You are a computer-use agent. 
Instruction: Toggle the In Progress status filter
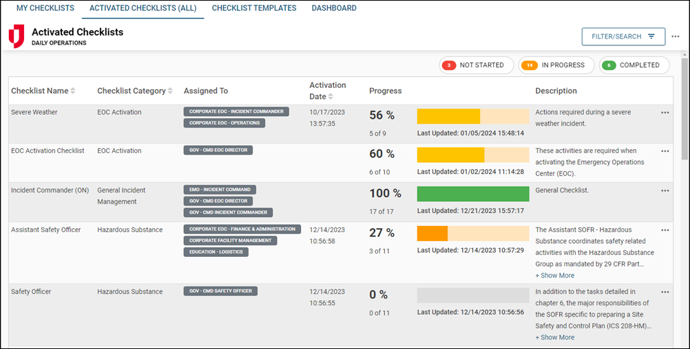click(555, 65)
